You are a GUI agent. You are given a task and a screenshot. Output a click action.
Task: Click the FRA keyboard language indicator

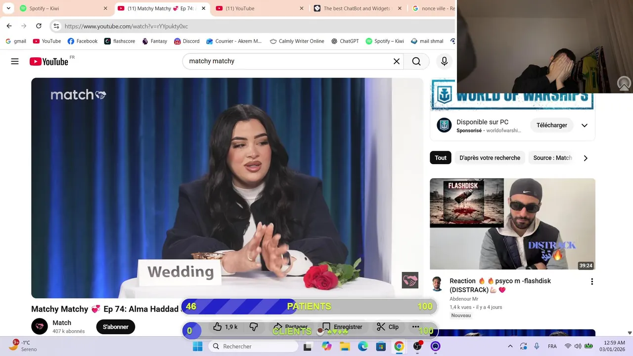(552, 346)
